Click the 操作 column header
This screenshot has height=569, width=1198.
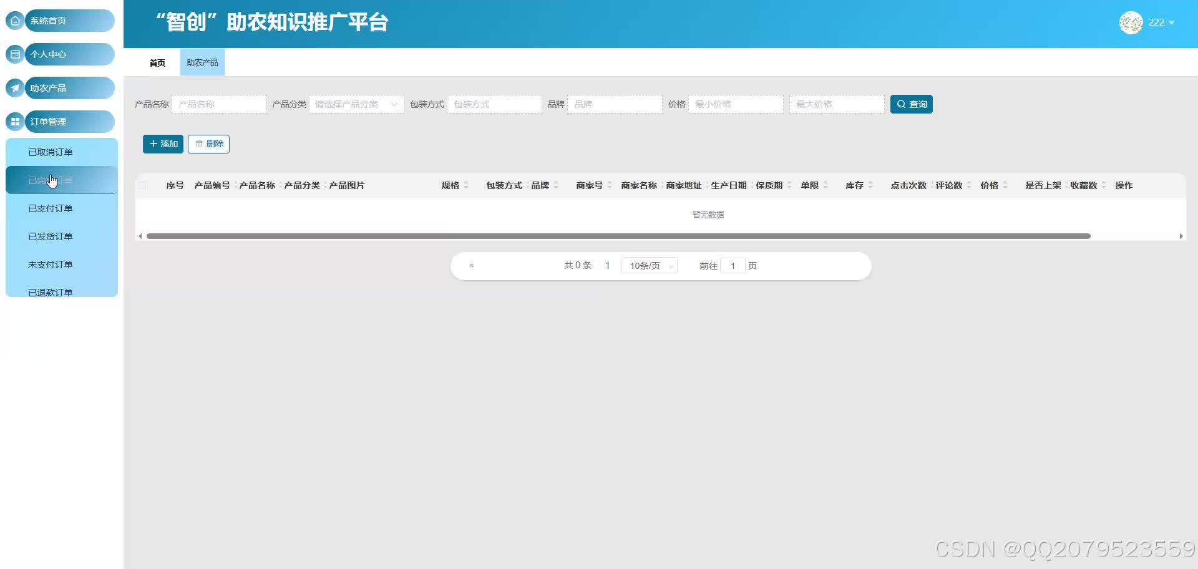tap(1124, 185)
